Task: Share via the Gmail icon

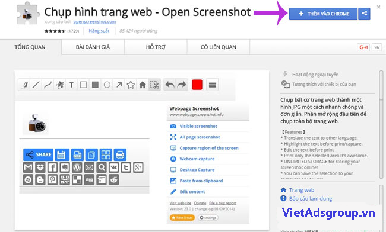Action: [28, 167]
